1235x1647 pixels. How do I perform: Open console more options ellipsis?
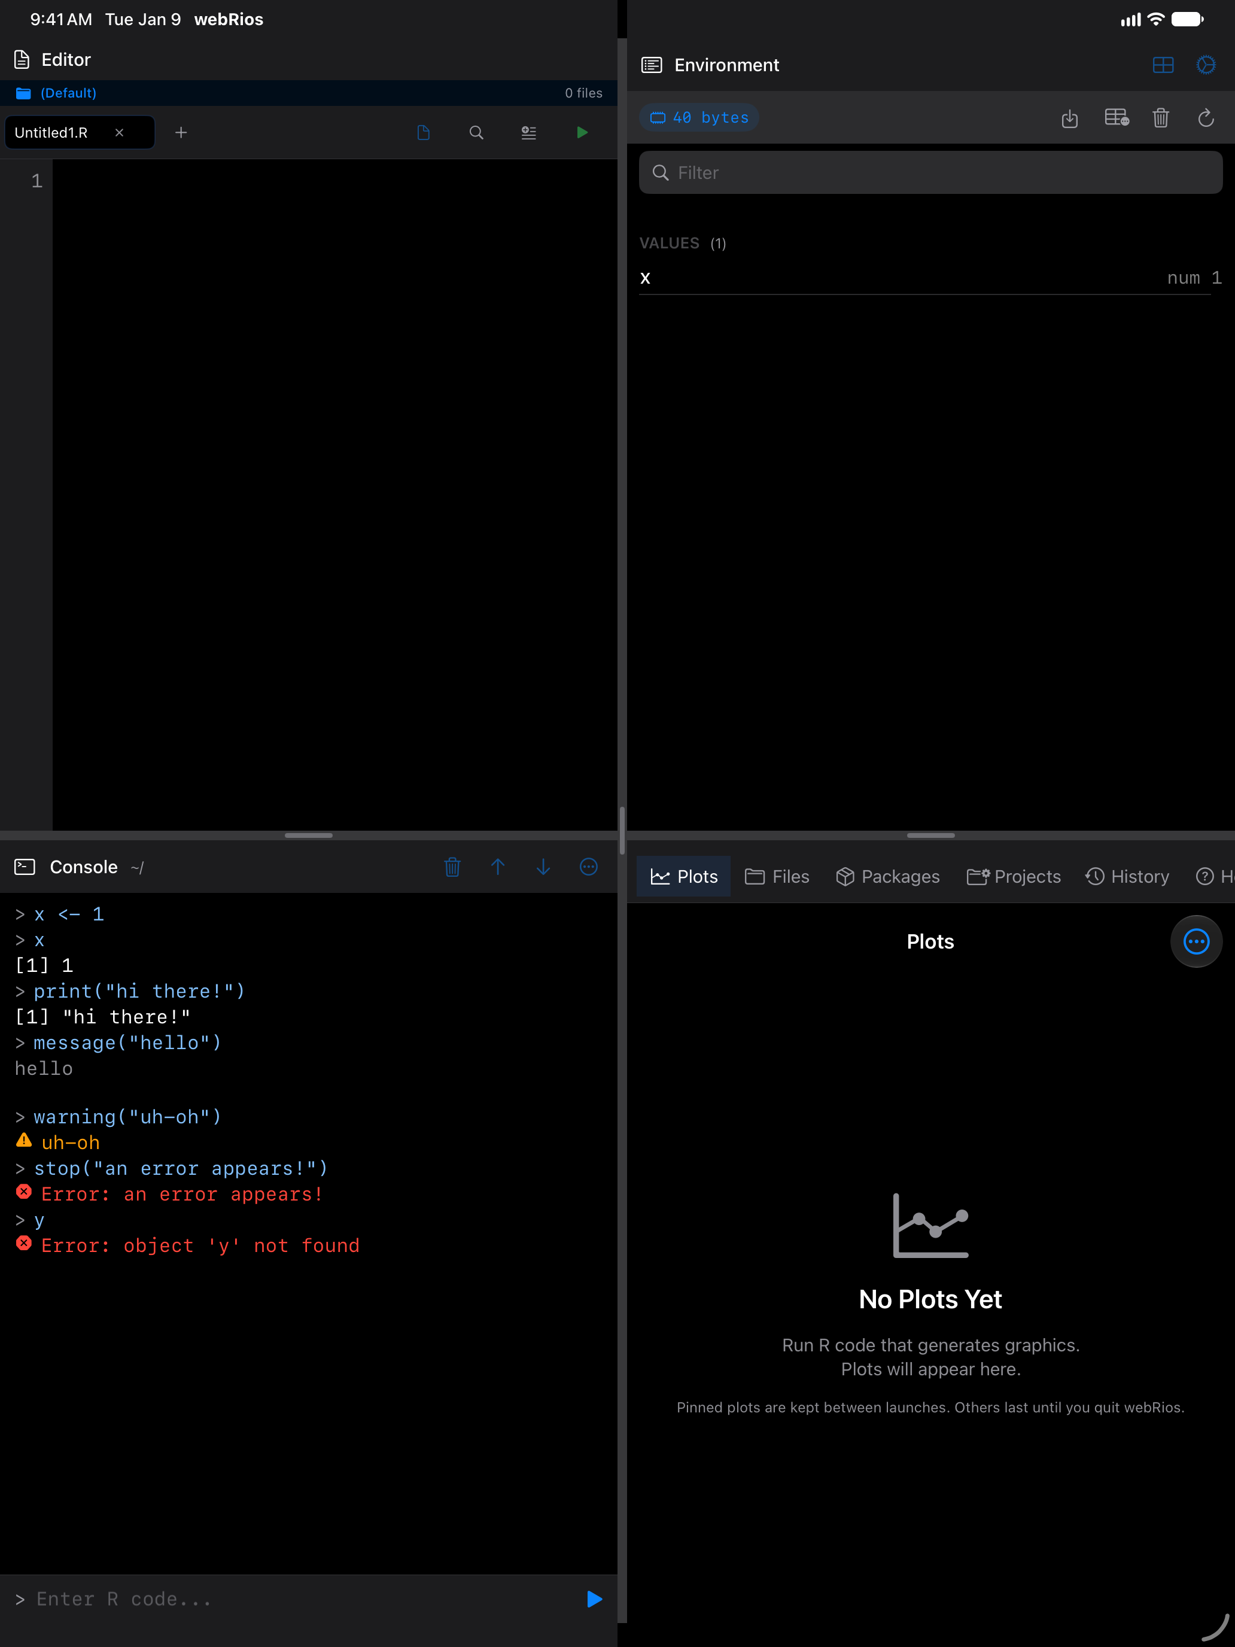click(589, 867)
